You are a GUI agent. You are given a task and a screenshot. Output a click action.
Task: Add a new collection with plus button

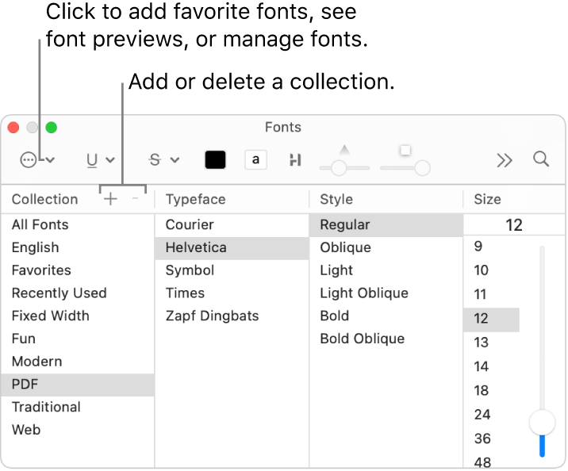pos(110,199)
